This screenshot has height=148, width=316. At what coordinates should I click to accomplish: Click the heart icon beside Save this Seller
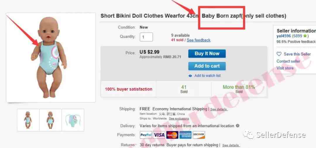pyautogui.click(x=279, y=54)
